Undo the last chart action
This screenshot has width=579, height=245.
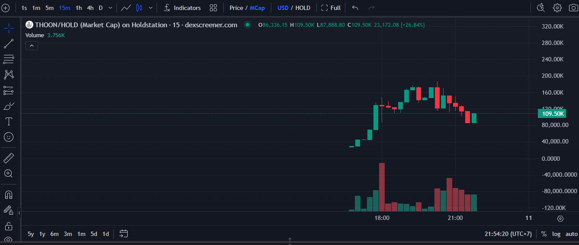click(x=355, y=8)
